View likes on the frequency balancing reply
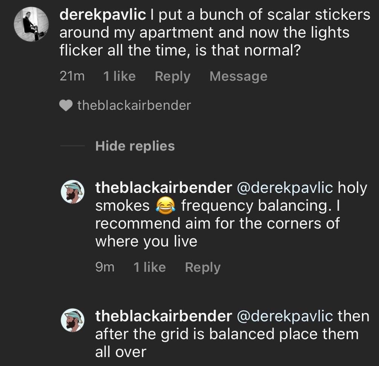Image resolution: width=379 pixels, height=366 pixels. click(x=149, y=268)
